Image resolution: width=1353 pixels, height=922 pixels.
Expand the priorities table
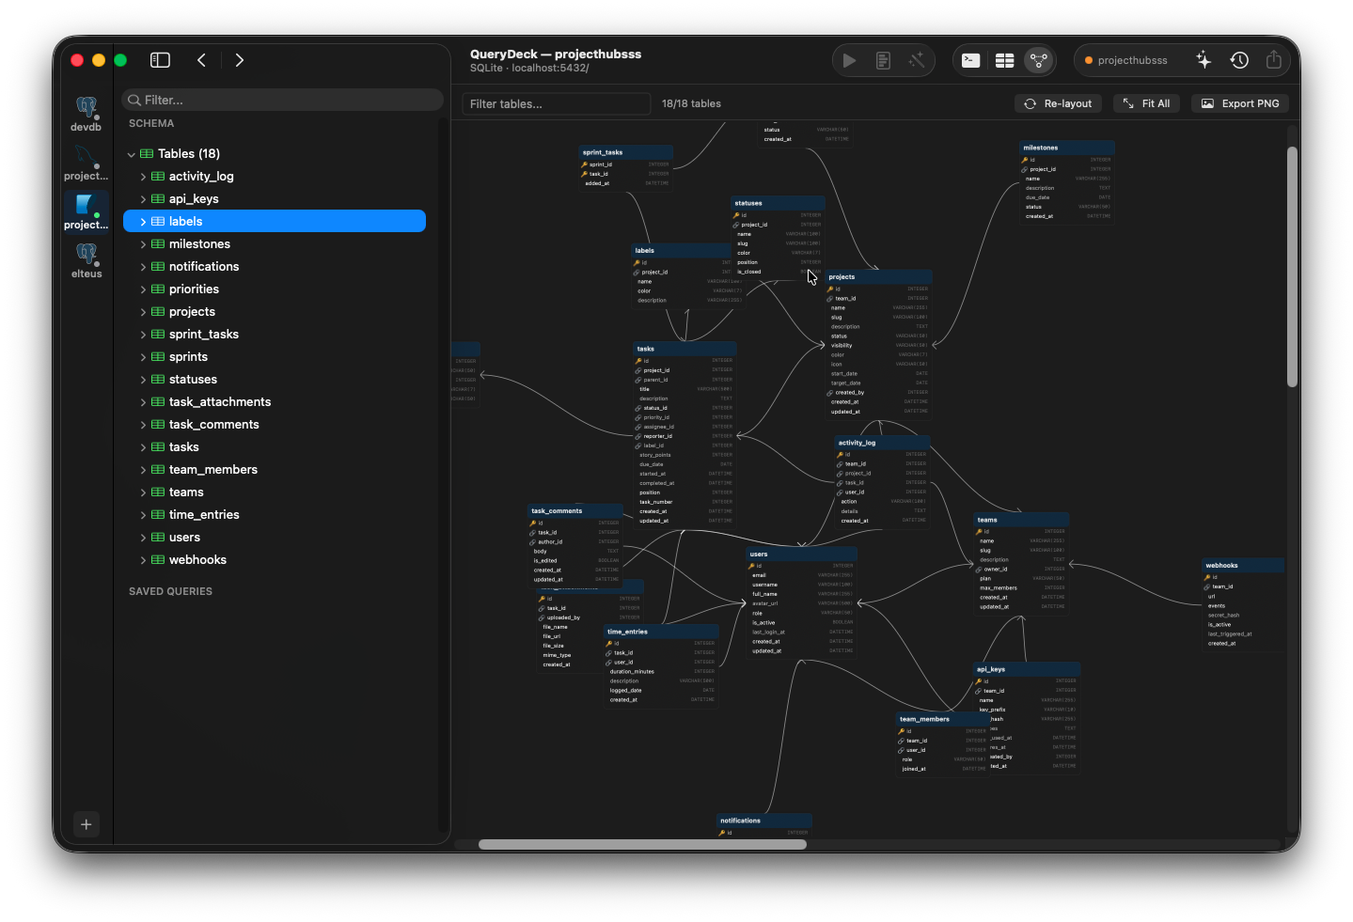tap(143, 289)
